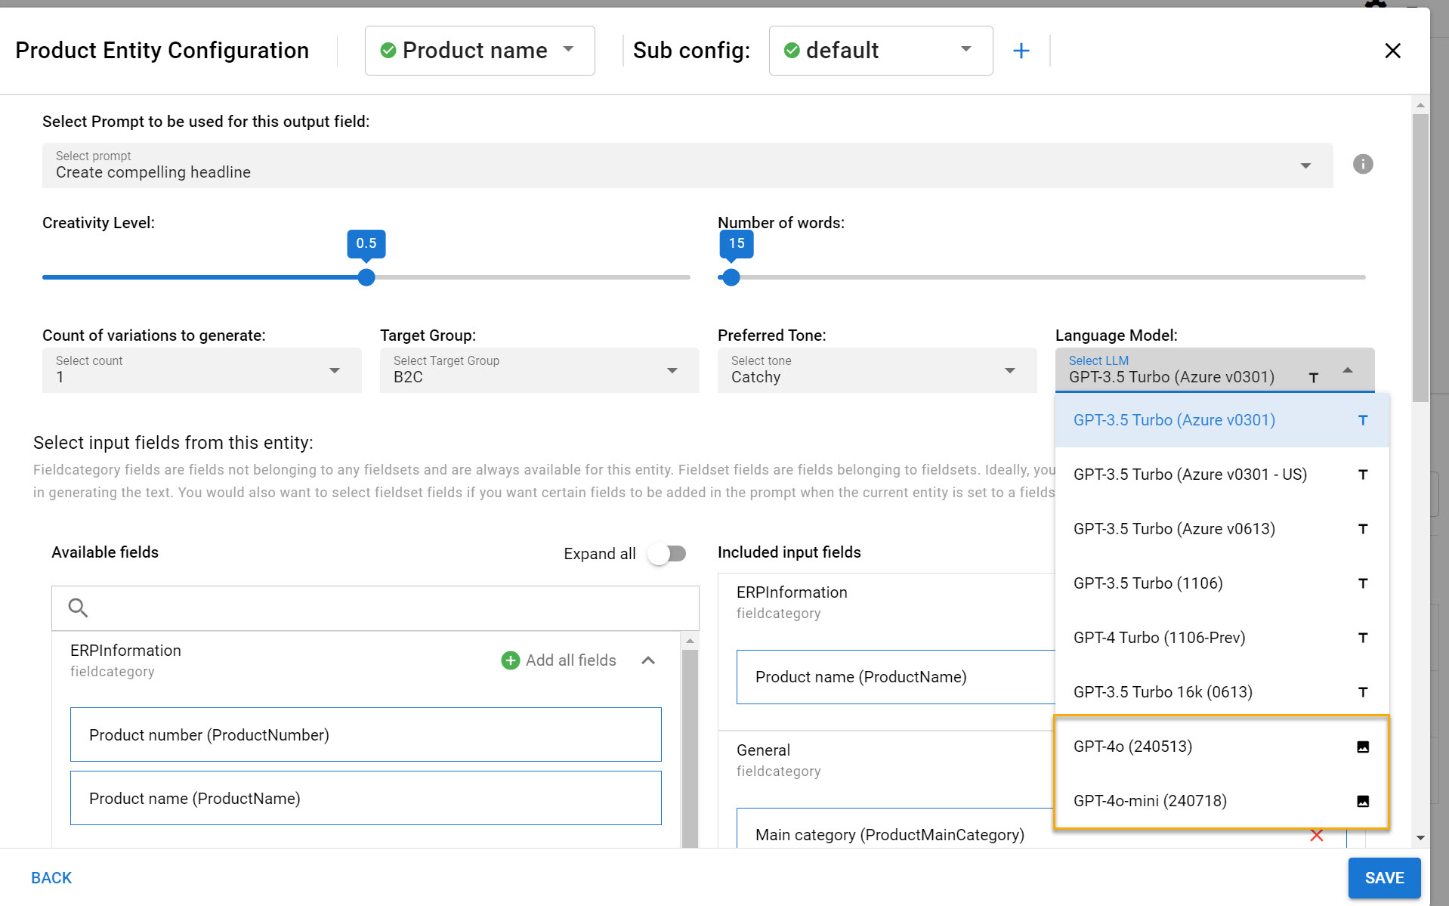Image resolution: width=1449 pixels, height=906 pixels.
Task: Click included Product name (ProductName) field
Action: (895, 677)
